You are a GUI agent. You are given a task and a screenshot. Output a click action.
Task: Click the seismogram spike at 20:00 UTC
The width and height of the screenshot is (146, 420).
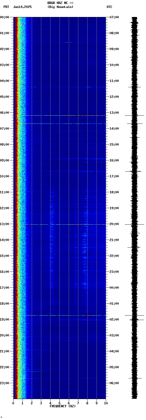[135, 224]
